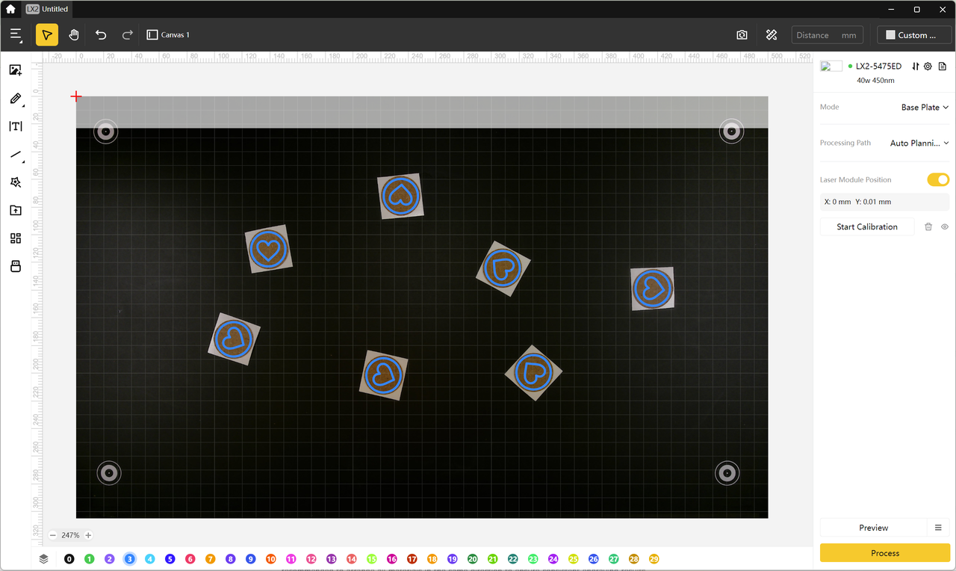Select the gold layer color 29
The height and width of the screenshot is (571, 956).
(x=654, y=559)
